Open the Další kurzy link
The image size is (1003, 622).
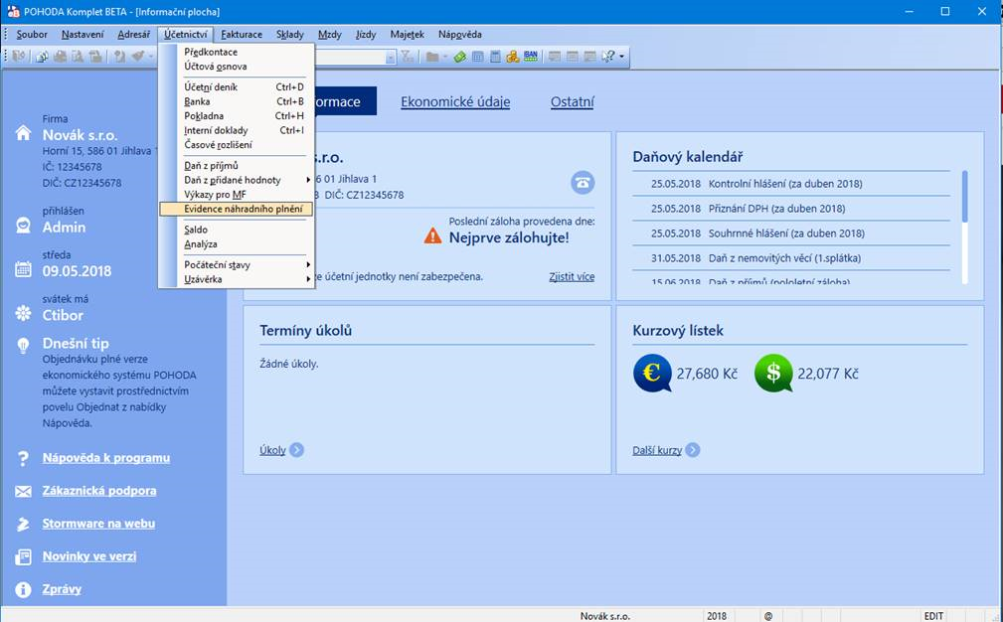657,450
